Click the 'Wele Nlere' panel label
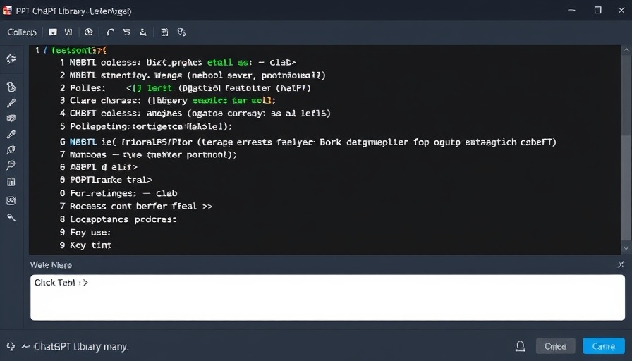632x361 pixels. click(51, 265)
